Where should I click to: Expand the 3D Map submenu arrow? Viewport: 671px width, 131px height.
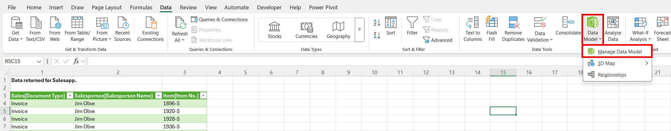tap(647, 63)
